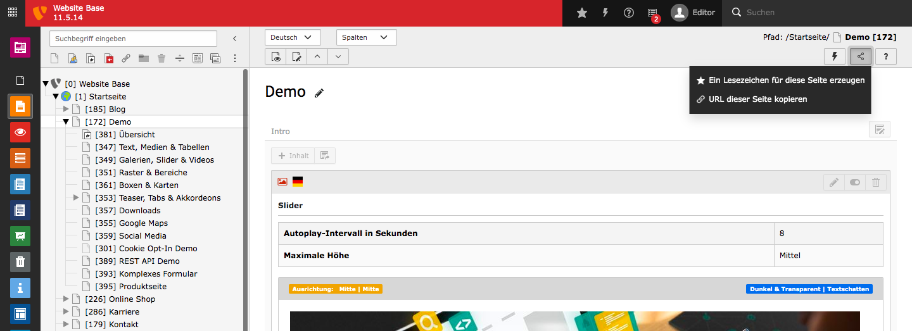Select the image gallery page type icon in tree toolbar
Screen dimensions: 912x331
[215, 59]
